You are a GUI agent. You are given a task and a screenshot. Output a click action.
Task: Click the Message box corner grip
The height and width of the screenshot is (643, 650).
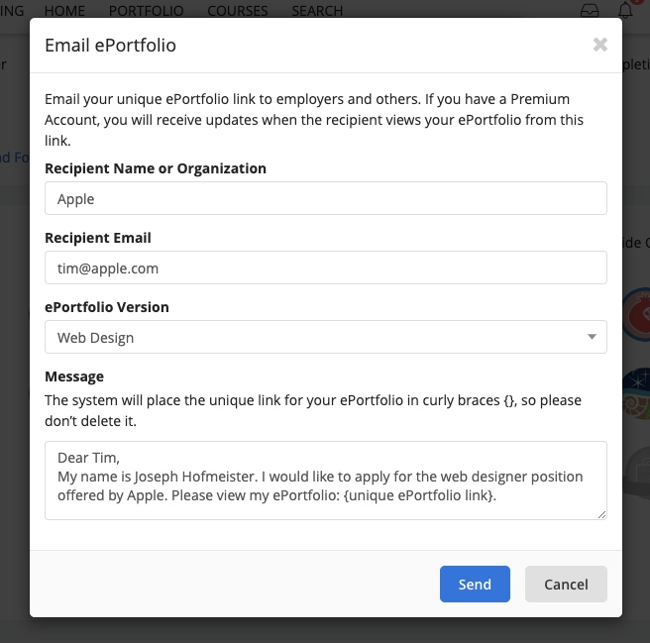601,514
